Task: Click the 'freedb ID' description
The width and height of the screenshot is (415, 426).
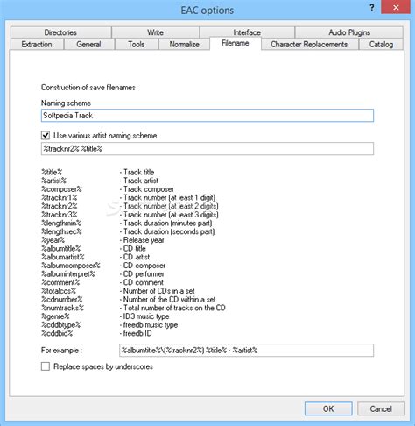Action: 136,333
